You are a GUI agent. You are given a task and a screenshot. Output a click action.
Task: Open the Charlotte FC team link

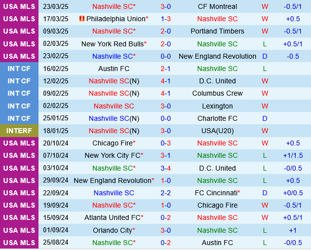click(217, 118)
